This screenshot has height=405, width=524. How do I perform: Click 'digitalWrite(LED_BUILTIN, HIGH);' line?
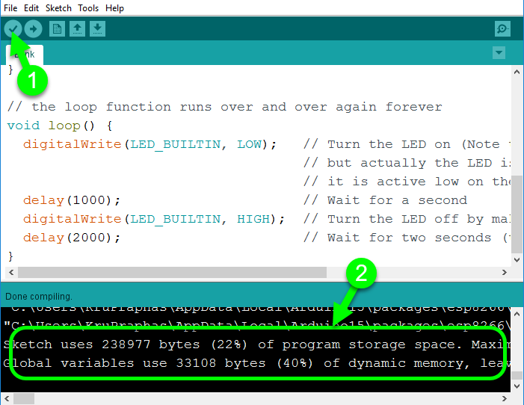pos(154,219)
